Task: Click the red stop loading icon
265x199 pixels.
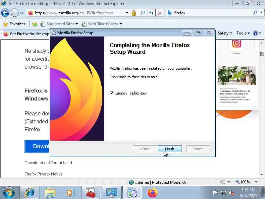Action: (x=160, y=13)
